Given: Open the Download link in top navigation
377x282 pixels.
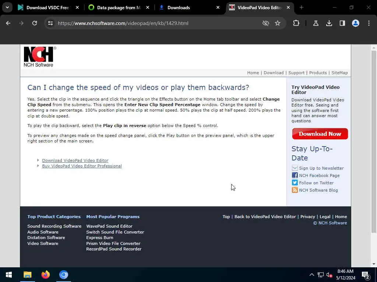Looking at the screenshot, I should coord(274,73).
